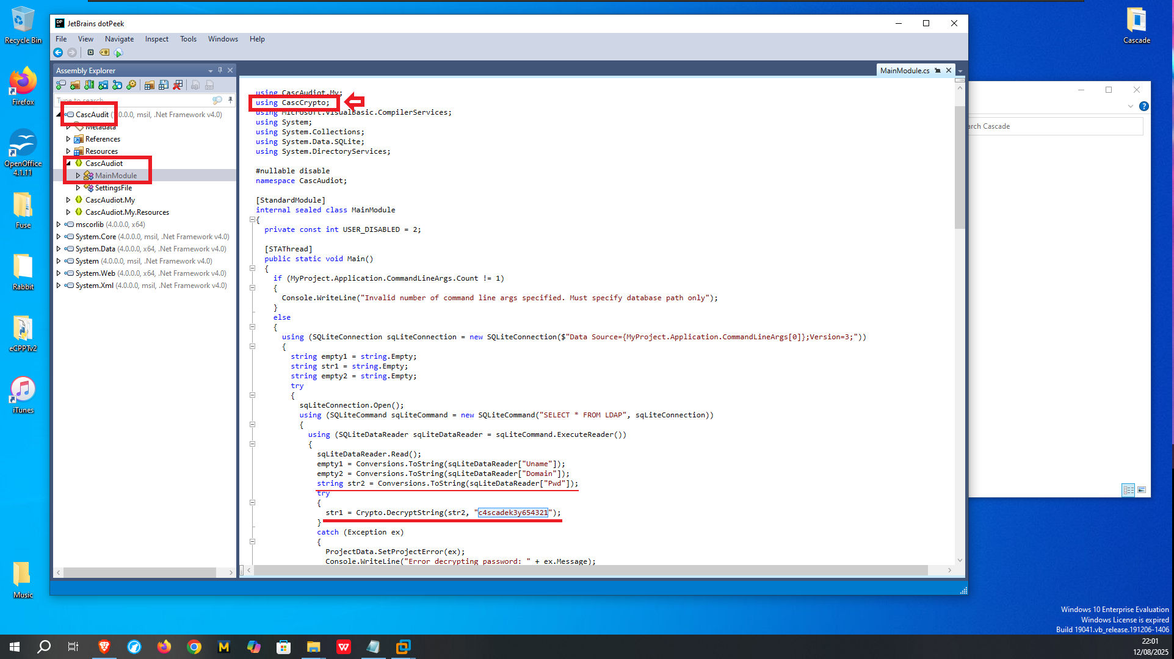Click Clear Assembly List red X icon
Viewport: 1174px width, 659px height.
(178, 85)
